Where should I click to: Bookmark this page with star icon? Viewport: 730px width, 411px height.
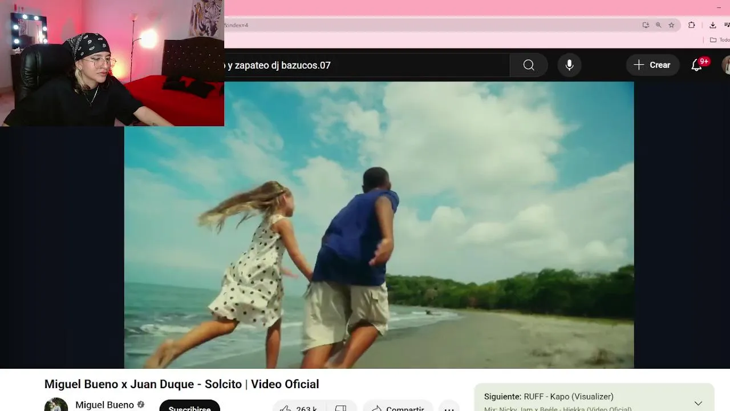[x=671, y=25]
